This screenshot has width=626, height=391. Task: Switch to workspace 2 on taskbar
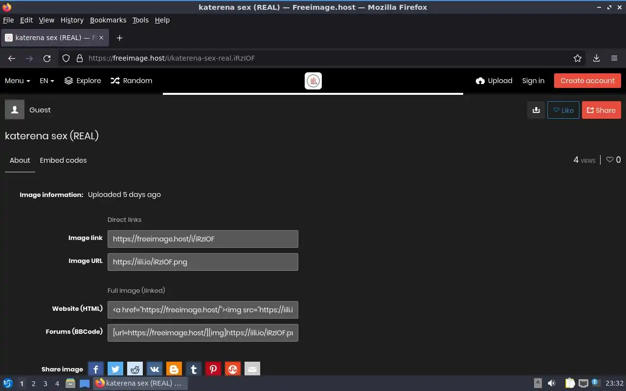(x=33, y=384)
